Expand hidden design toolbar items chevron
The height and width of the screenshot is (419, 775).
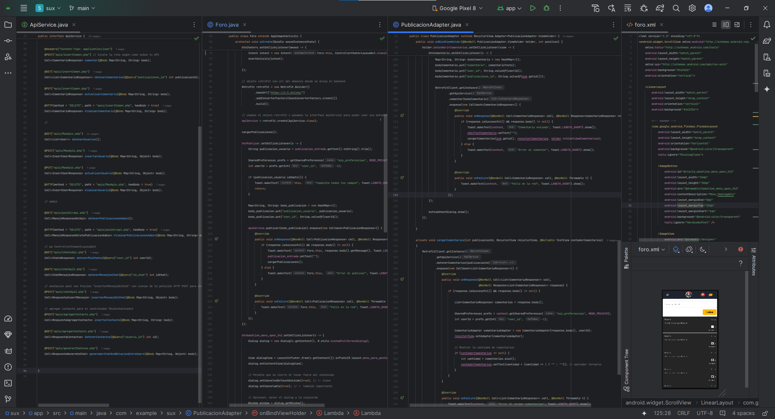pyautogui.click(x=726, y=250)
